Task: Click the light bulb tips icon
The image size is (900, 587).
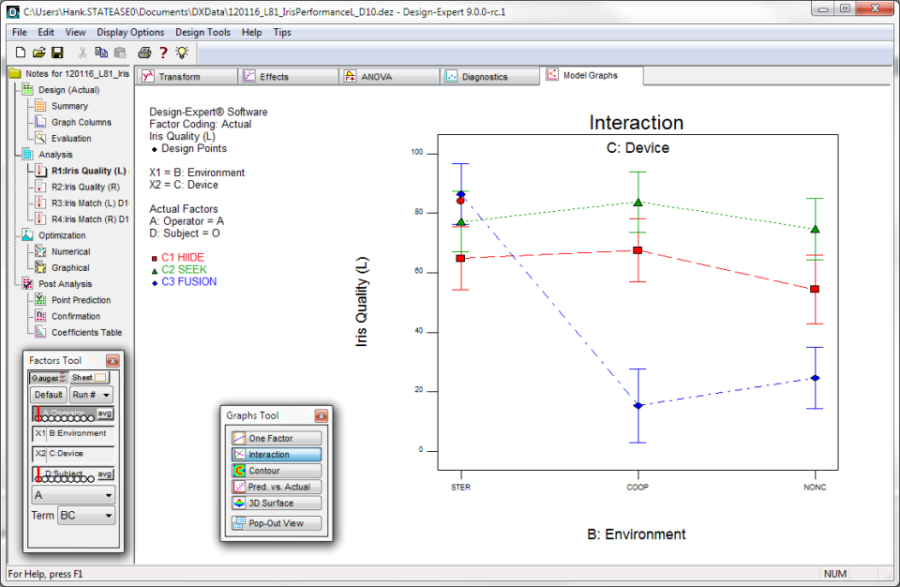Action: pos(182,53)
